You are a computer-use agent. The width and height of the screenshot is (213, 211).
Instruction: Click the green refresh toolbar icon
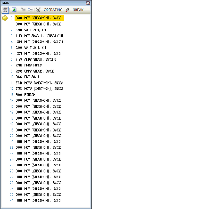(14, 10)
